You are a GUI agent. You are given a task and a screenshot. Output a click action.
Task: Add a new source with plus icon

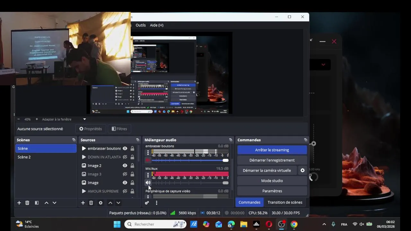pos(83,203)
